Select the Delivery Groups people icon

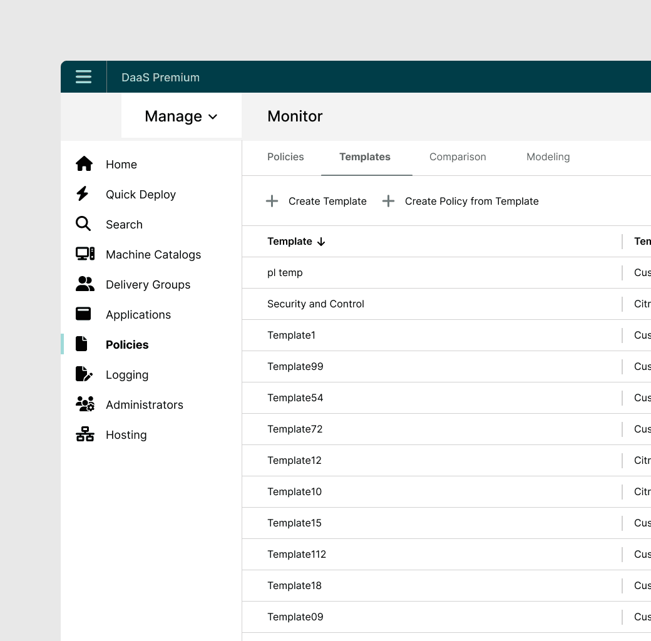coord(85,284)
